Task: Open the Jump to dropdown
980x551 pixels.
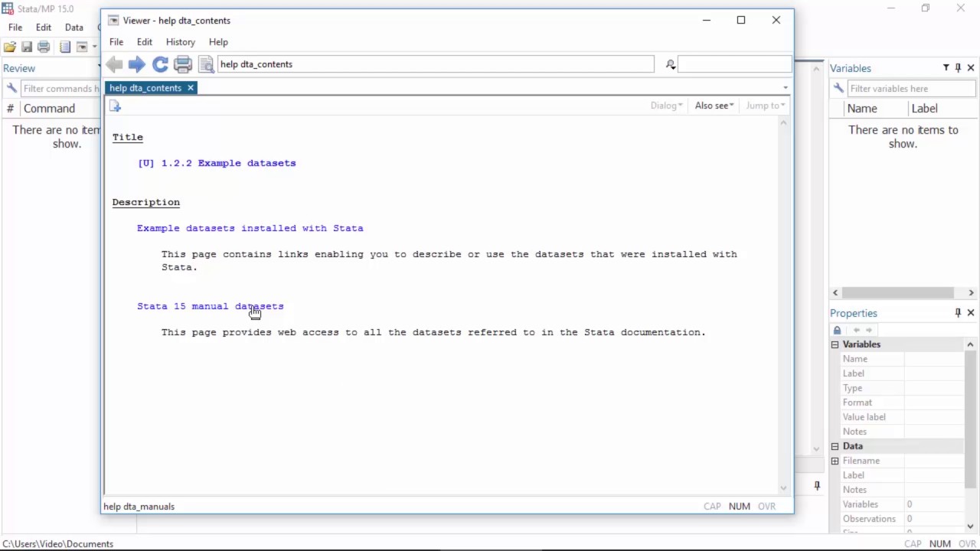Action: pyautogui.click(x=766, y=106)
